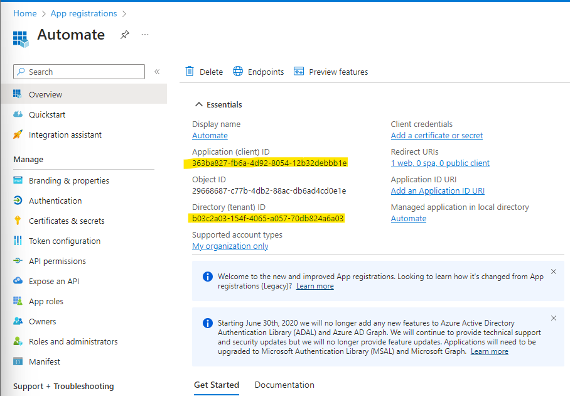Select the Get Started tab
This screenshot has height=396, width=570.
click(217, 385)
